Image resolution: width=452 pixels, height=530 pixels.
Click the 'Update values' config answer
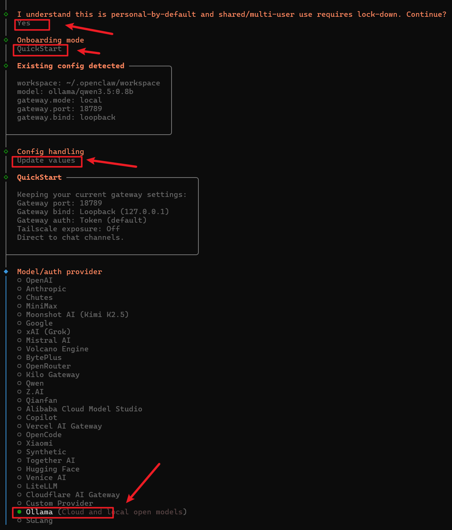(x=46, y=160)
